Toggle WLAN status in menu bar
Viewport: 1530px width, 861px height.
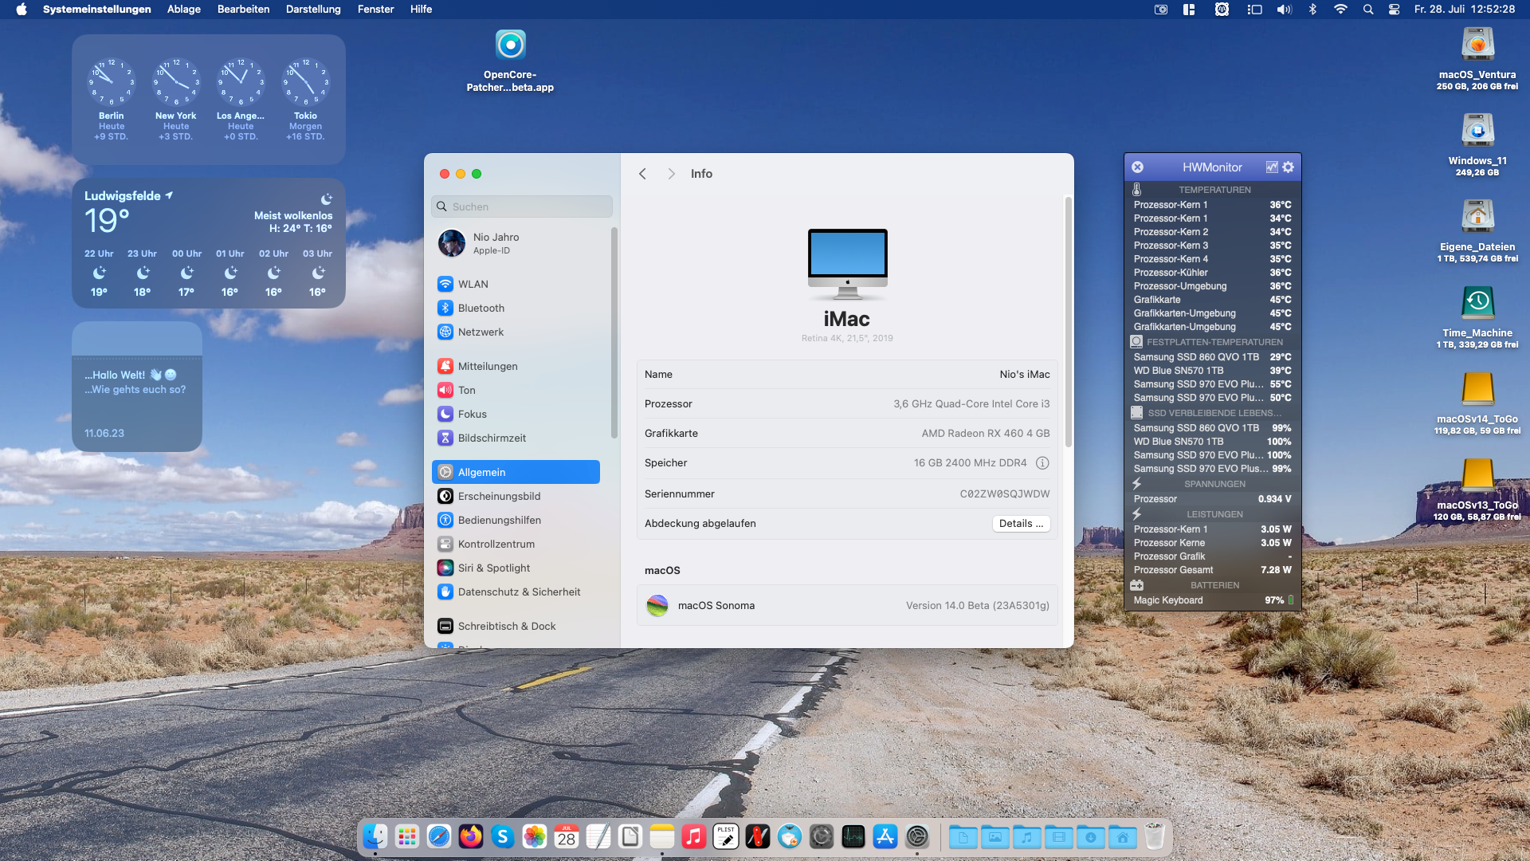click(x=1340, y=10)
